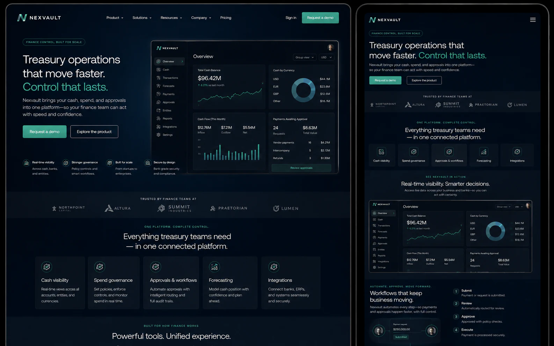This screenshot has height=346, width=554.
Task: Click the Secure by design feature icon
Action: pyautogui.click(x=148, y=163)
